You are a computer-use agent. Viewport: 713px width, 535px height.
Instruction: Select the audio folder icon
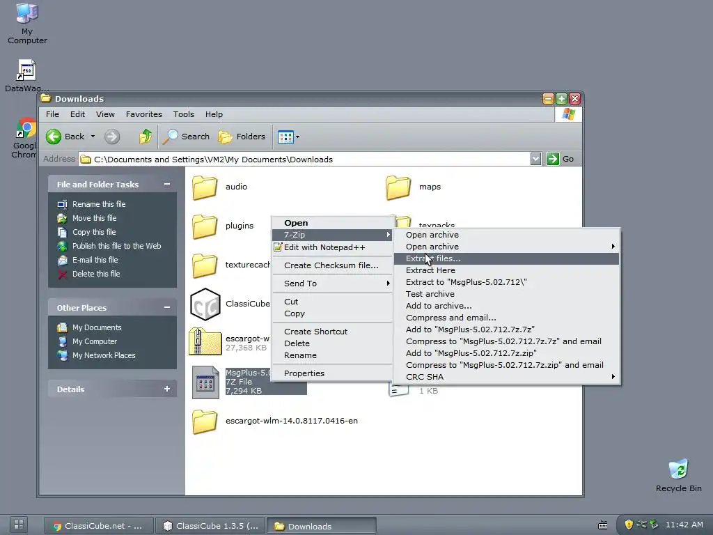[204, 187]
